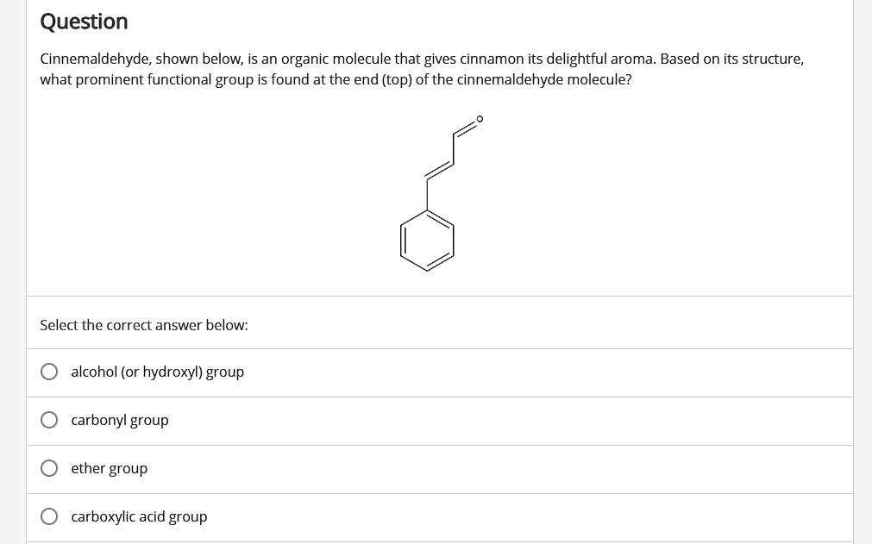Click the answer text 'ether group'
Image resolution: width=872 pixels, height=544 pixels.
pyautogui.click(x=109, y=468)
